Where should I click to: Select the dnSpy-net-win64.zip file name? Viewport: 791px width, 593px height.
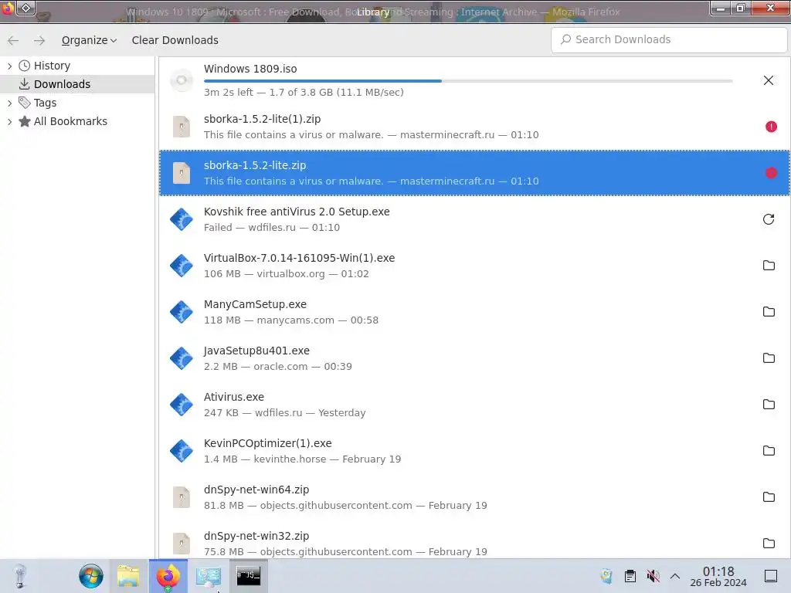coord(256,490)
